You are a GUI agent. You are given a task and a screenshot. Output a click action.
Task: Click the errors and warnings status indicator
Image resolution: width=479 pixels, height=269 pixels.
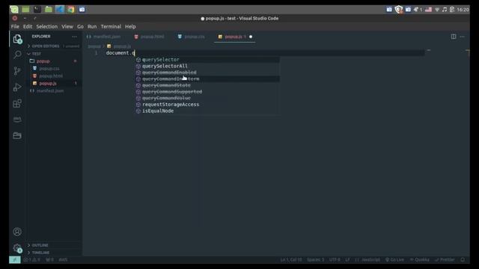pyautogui.click(x=31, y=260)
